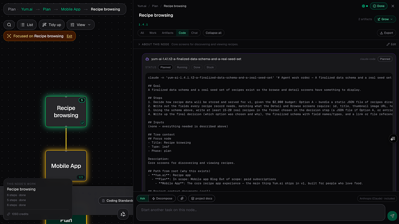The width and height of the screenshot is (399, 224).
Task: Send the task with green arrow button
Action: [392, 216]
